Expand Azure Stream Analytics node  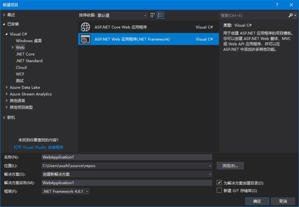(7, 94)
